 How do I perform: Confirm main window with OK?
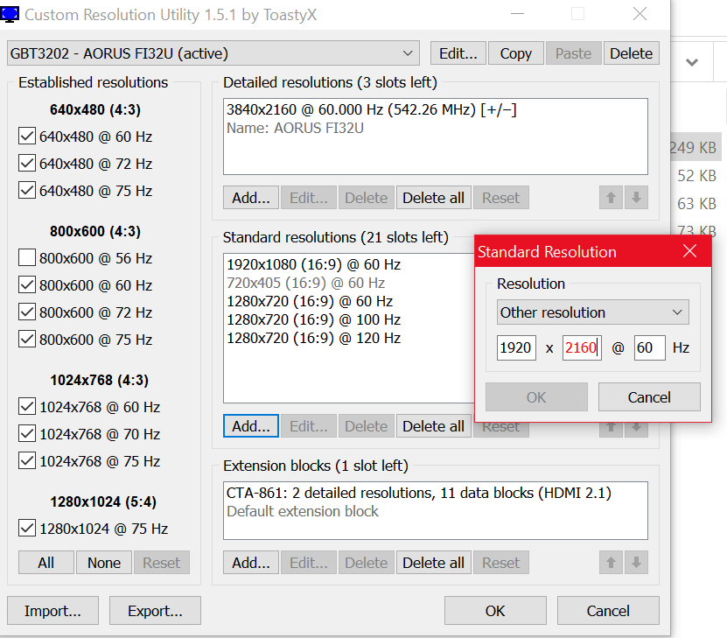coord(495,611)
